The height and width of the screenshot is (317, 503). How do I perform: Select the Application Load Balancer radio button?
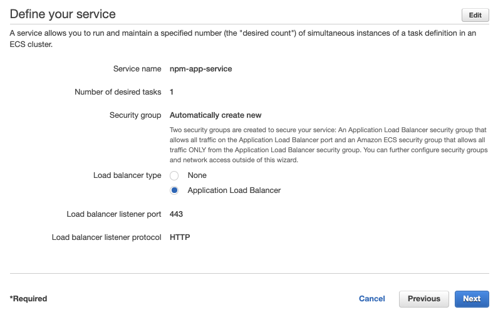(x=174, y=190)
